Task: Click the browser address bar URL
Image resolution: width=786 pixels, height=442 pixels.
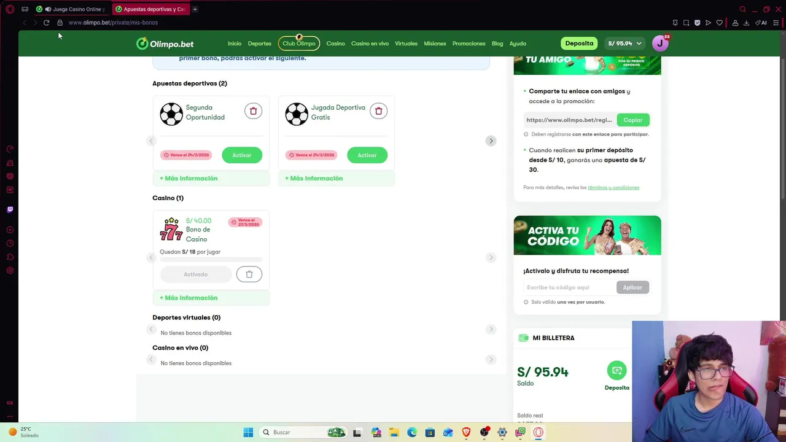Action: (x=113, y=23)
